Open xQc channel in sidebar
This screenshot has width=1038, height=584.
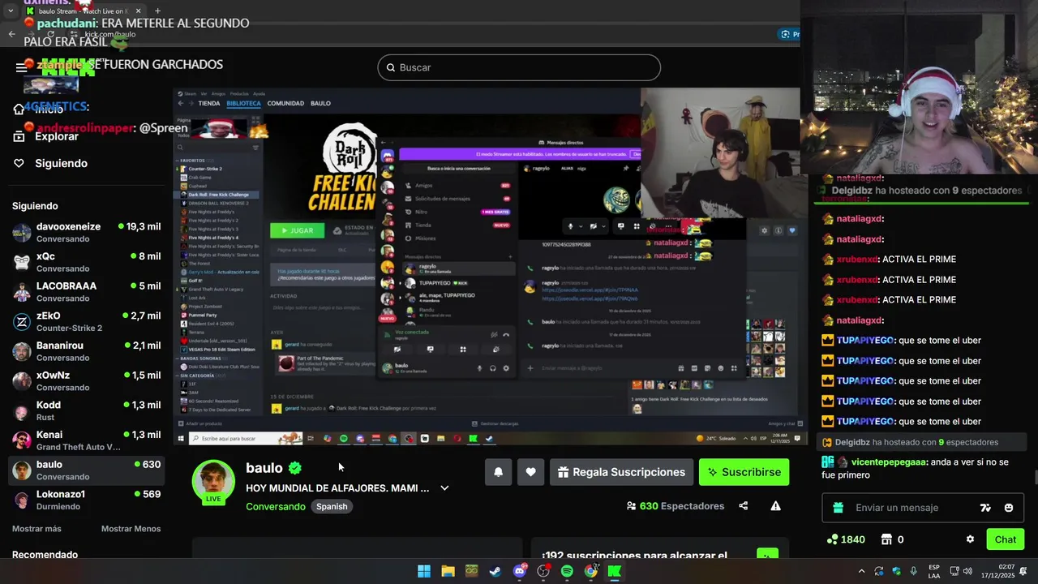(85, 262)
